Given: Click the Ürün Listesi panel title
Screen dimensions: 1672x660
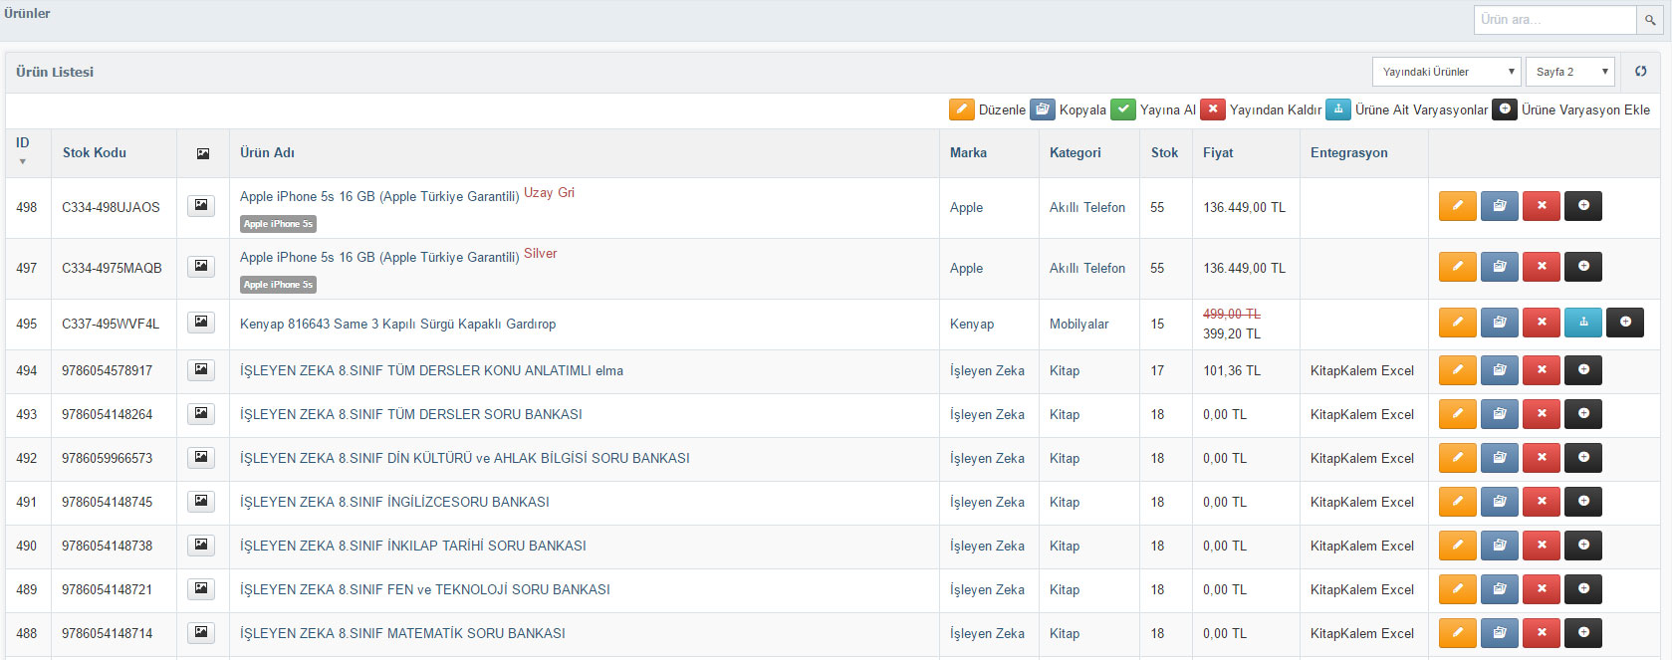Looking at the screenshot, I should tap(55, 72).
